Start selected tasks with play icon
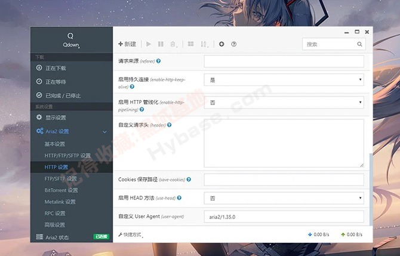 149,44
